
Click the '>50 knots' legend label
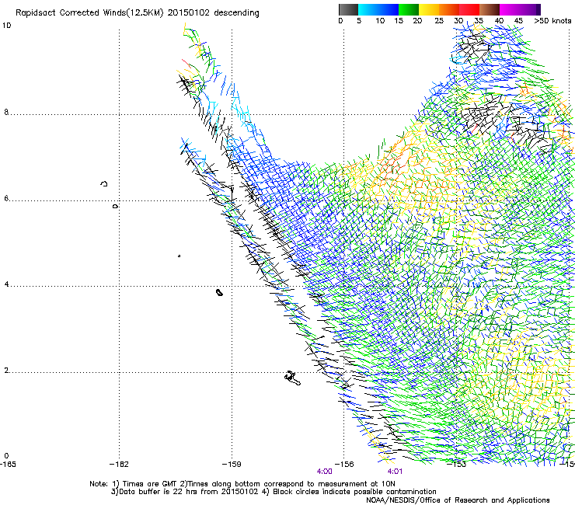tap(552, 21)
